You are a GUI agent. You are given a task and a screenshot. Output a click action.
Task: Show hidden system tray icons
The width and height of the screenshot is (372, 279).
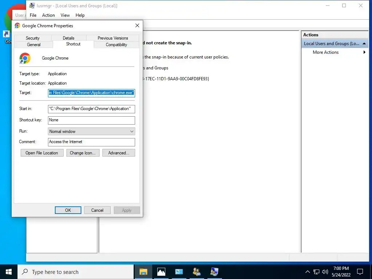tap(307, 272)
